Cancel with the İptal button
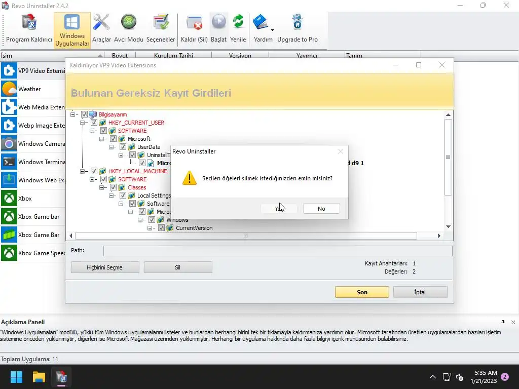 420,292
